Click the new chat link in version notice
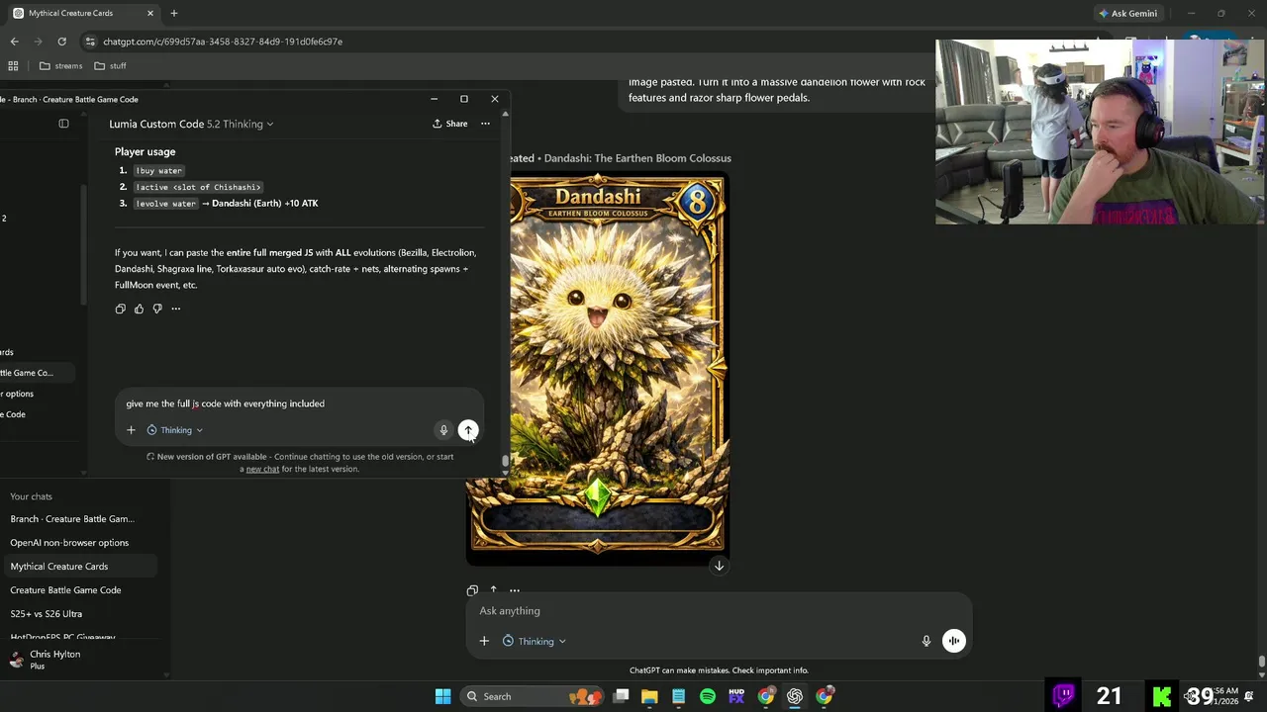Screen dimensions: 1267x712 point(262,469)
